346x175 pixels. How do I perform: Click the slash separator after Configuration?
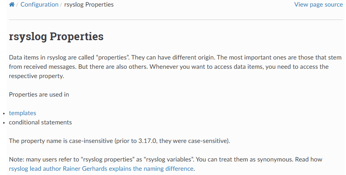point(61,5)
